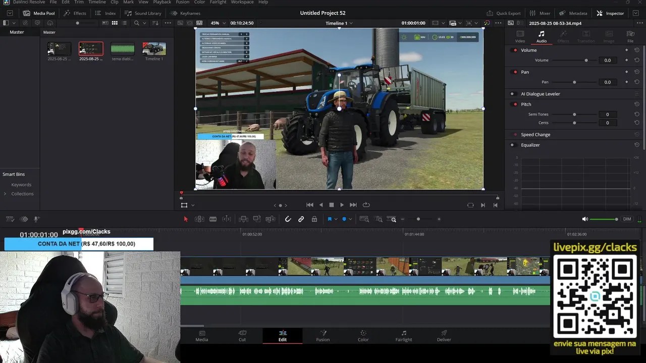Select the Selection Mode arrow tool
Screen dimensions: 646x363
pos(186,219)
